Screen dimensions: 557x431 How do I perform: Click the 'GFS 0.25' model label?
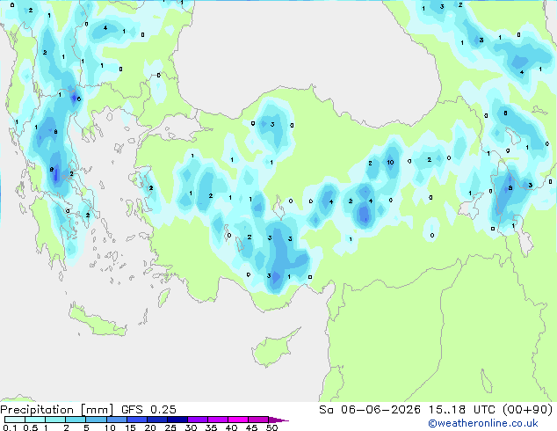tap(148, 410)
